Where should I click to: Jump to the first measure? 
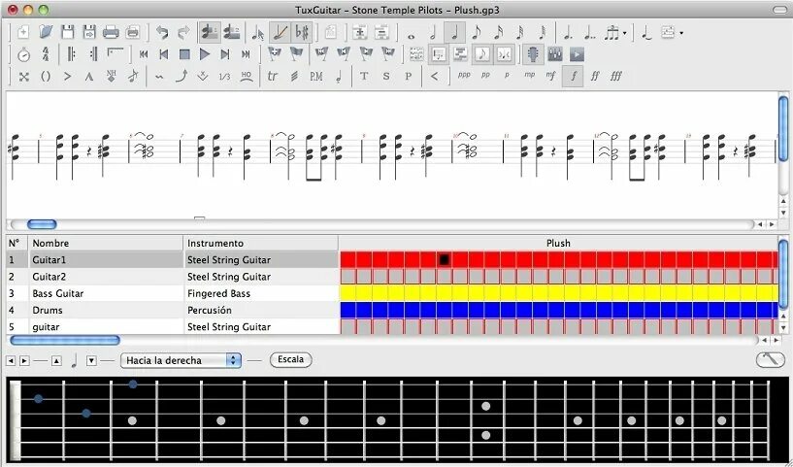pos(144,54)
